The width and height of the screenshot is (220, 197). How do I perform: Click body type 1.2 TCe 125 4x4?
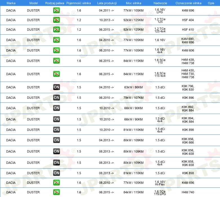coord(160,30)
